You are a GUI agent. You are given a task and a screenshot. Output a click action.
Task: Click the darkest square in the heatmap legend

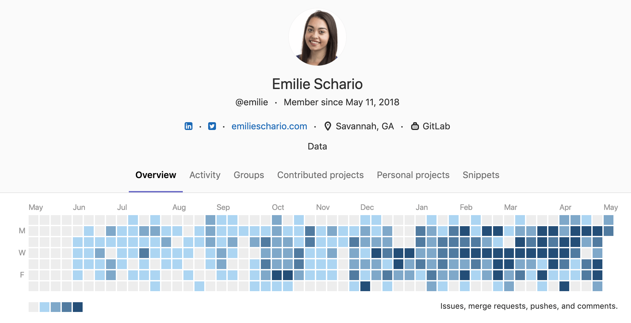click(77, 306)
